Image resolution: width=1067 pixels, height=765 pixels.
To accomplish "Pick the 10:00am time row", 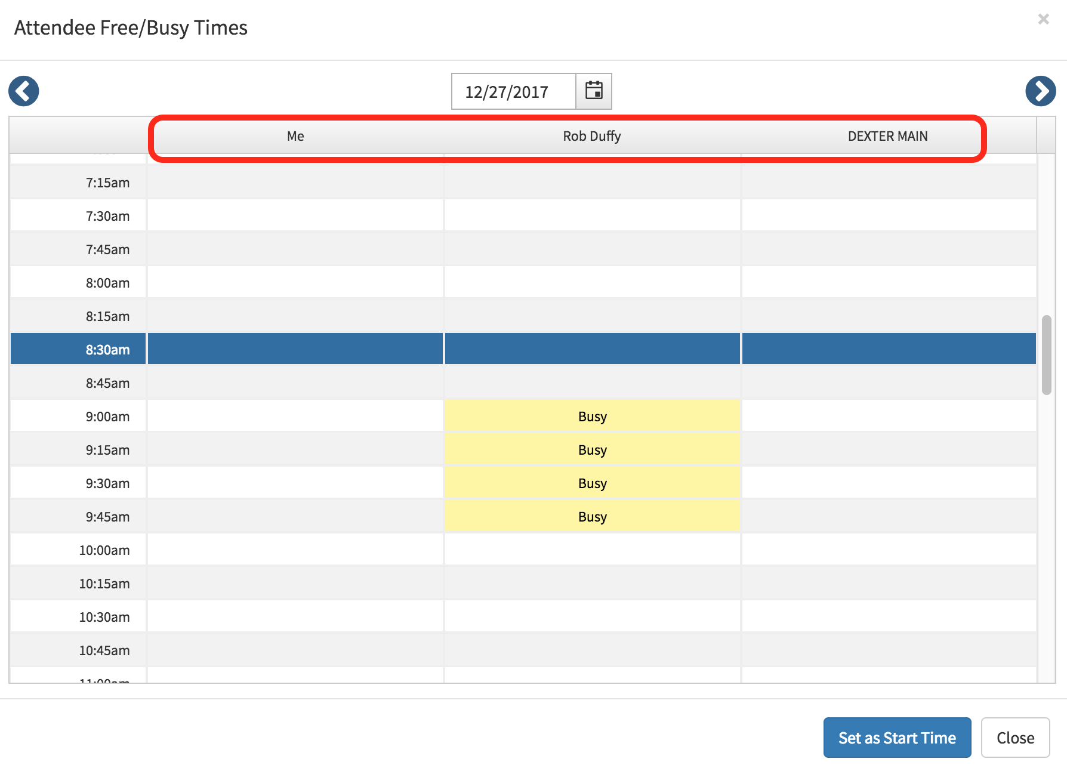I will pyautogui.click(x=104, y=550).
